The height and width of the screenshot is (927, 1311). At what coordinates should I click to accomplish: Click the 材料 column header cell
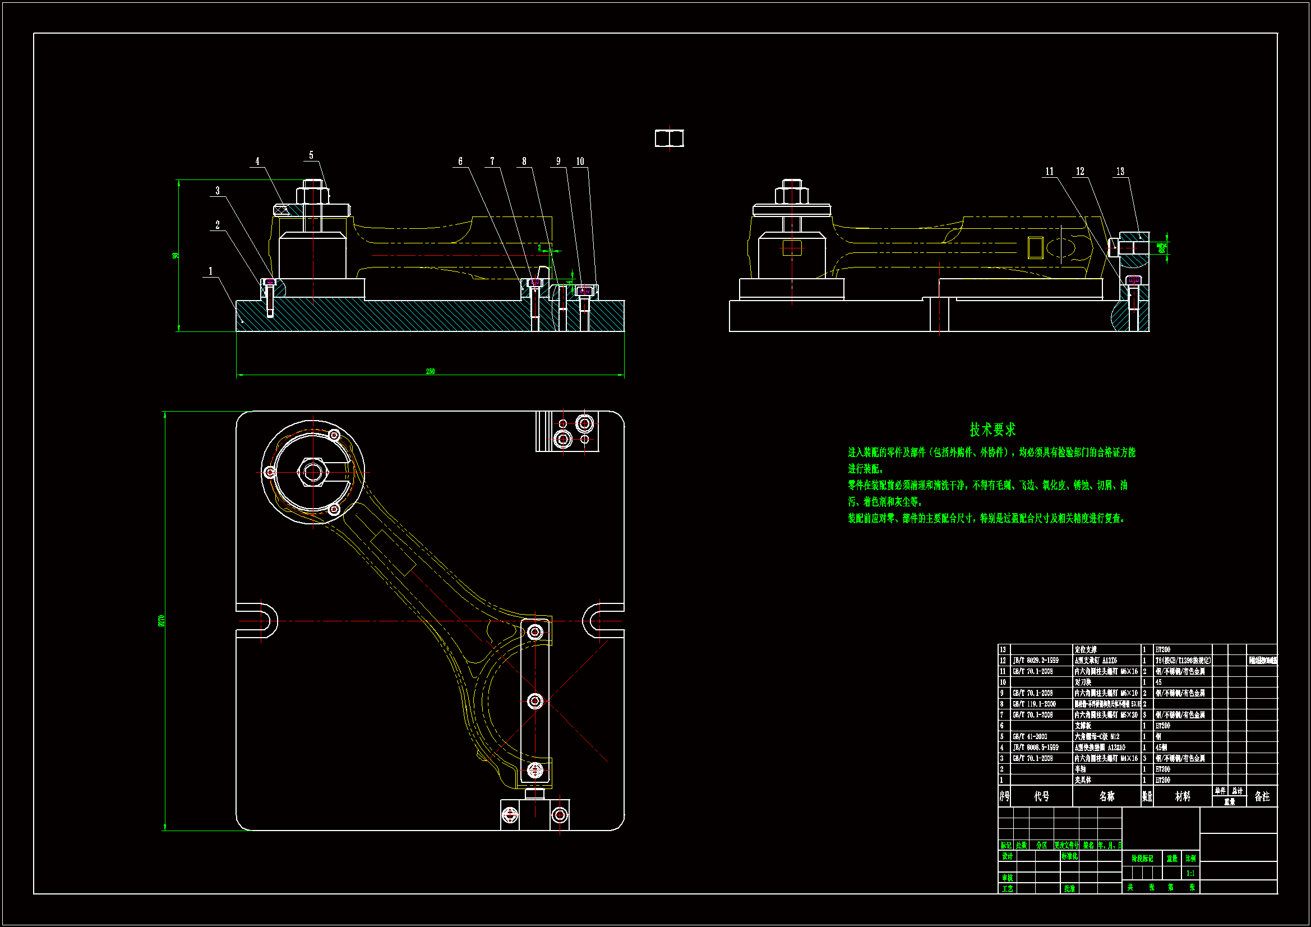click(x=1183, y=796)
